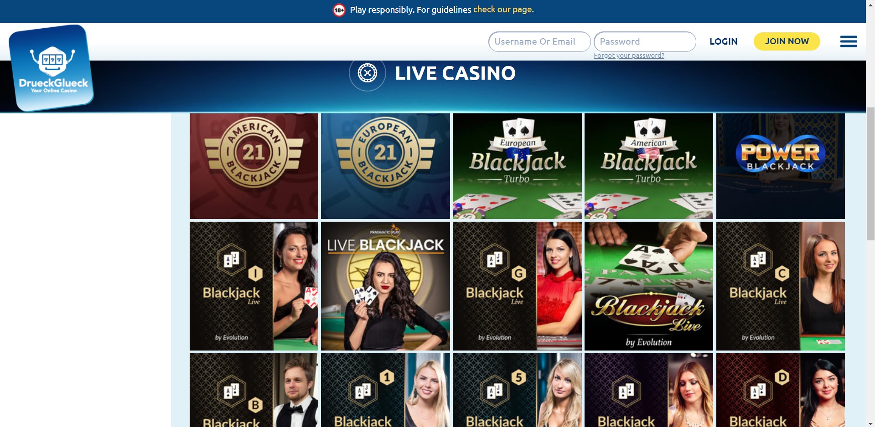Open the hamburger menu icon

click(x=849, y=41)
